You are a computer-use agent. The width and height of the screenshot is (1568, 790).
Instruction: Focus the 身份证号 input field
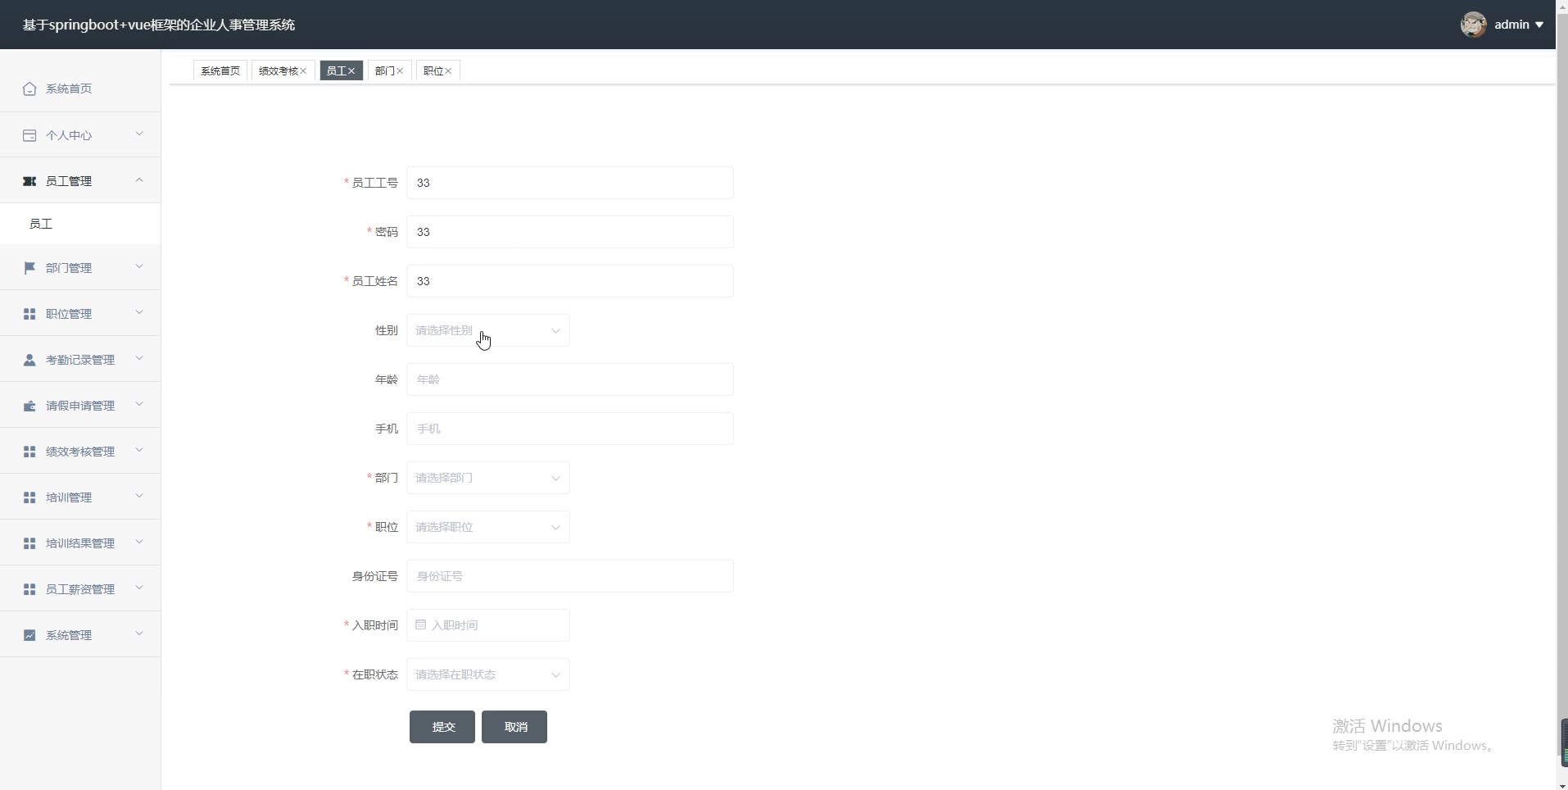pyautogui.click(x=570, y=576)
